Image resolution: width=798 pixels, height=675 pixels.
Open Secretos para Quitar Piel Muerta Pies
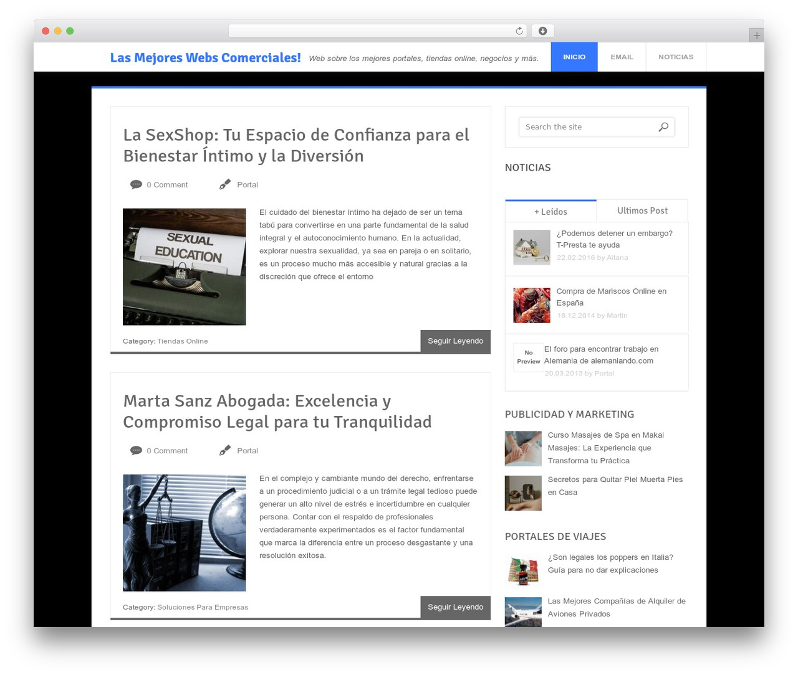615,486
